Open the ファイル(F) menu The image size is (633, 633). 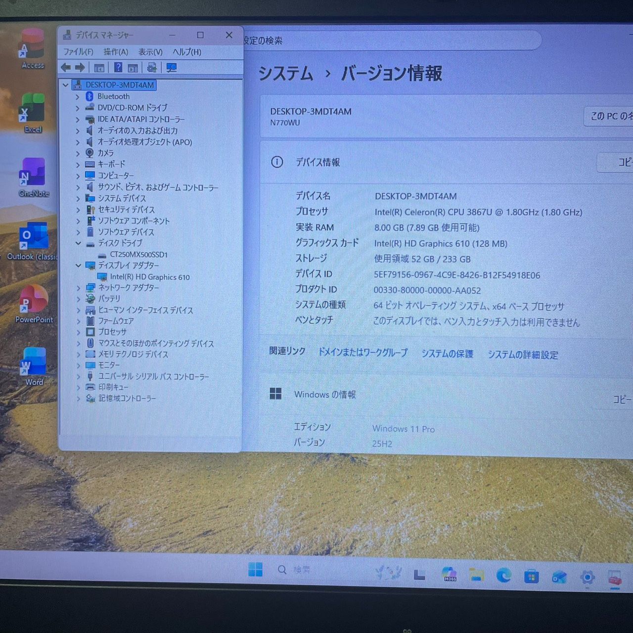tap(78, 52)
